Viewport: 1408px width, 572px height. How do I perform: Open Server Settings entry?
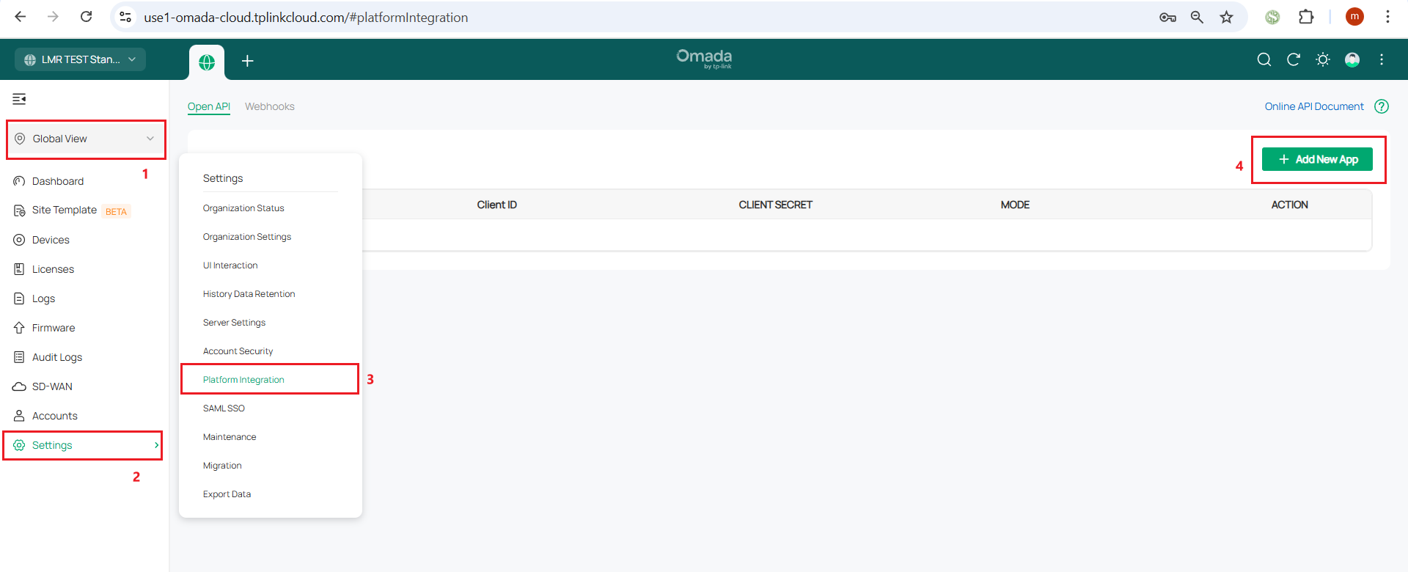(x=235, y=323)
